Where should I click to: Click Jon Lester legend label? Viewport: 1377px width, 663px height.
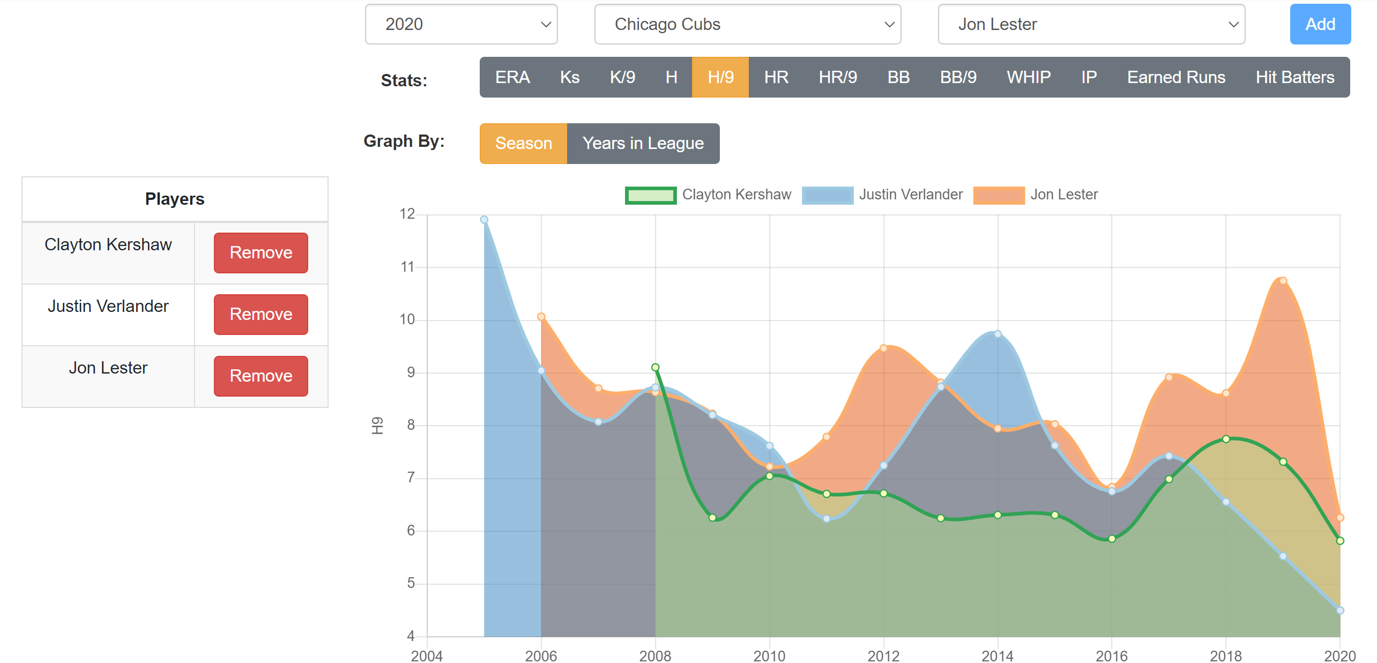(1064, 195)
